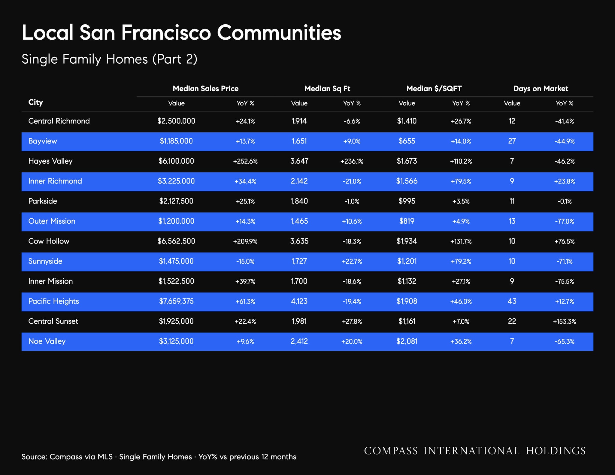The height and width of the screenshot is (475, 615).
Task: Click the '-15.0%' Sunnyside YoY value
Action: pyautogui.click(x=245, y=262)
